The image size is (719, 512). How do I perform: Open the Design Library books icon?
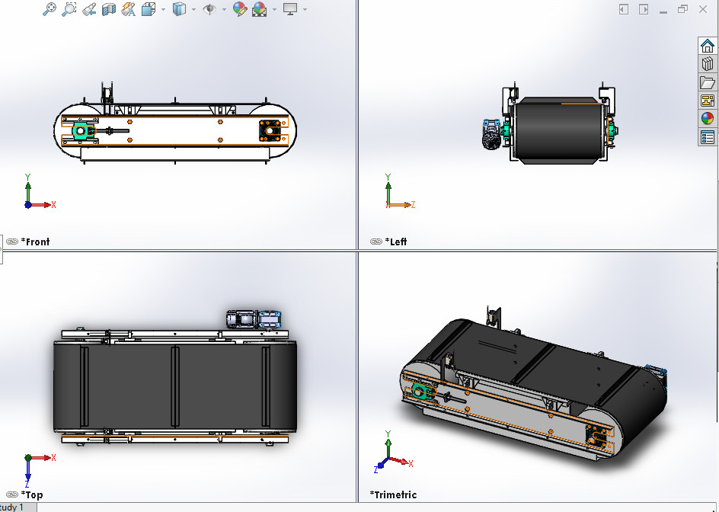(x=707, y=64)
